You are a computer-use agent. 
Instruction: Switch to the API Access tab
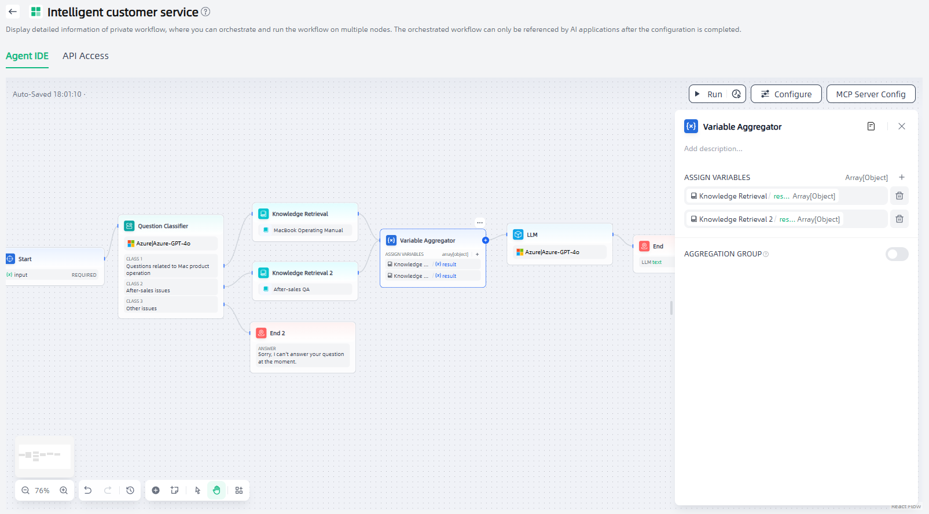[86, 56]
